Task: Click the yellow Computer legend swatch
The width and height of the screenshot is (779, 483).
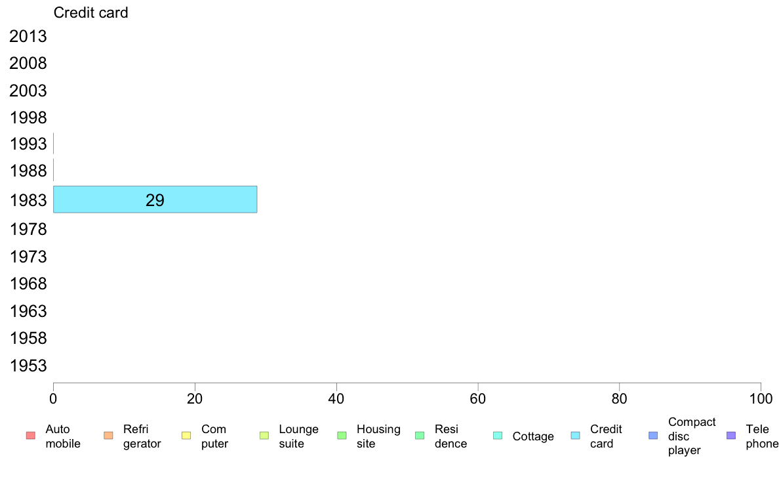Action: point(186,436)
